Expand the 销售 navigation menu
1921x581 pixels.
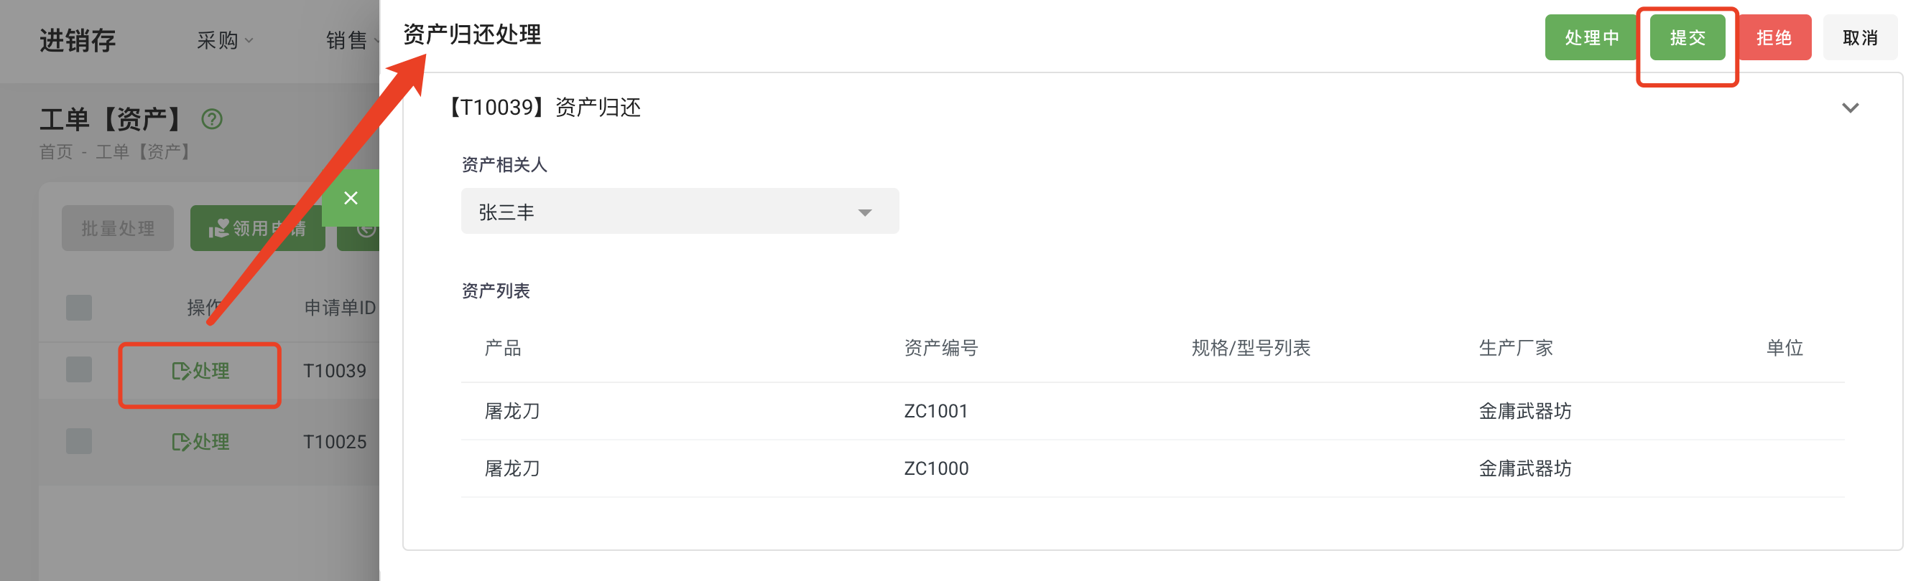click(349, 40)
